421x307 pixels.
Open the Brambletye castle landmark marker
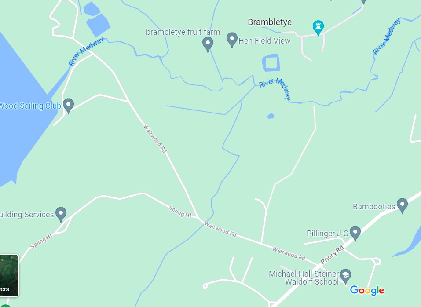pyautogui.click(x=318, y=28)
